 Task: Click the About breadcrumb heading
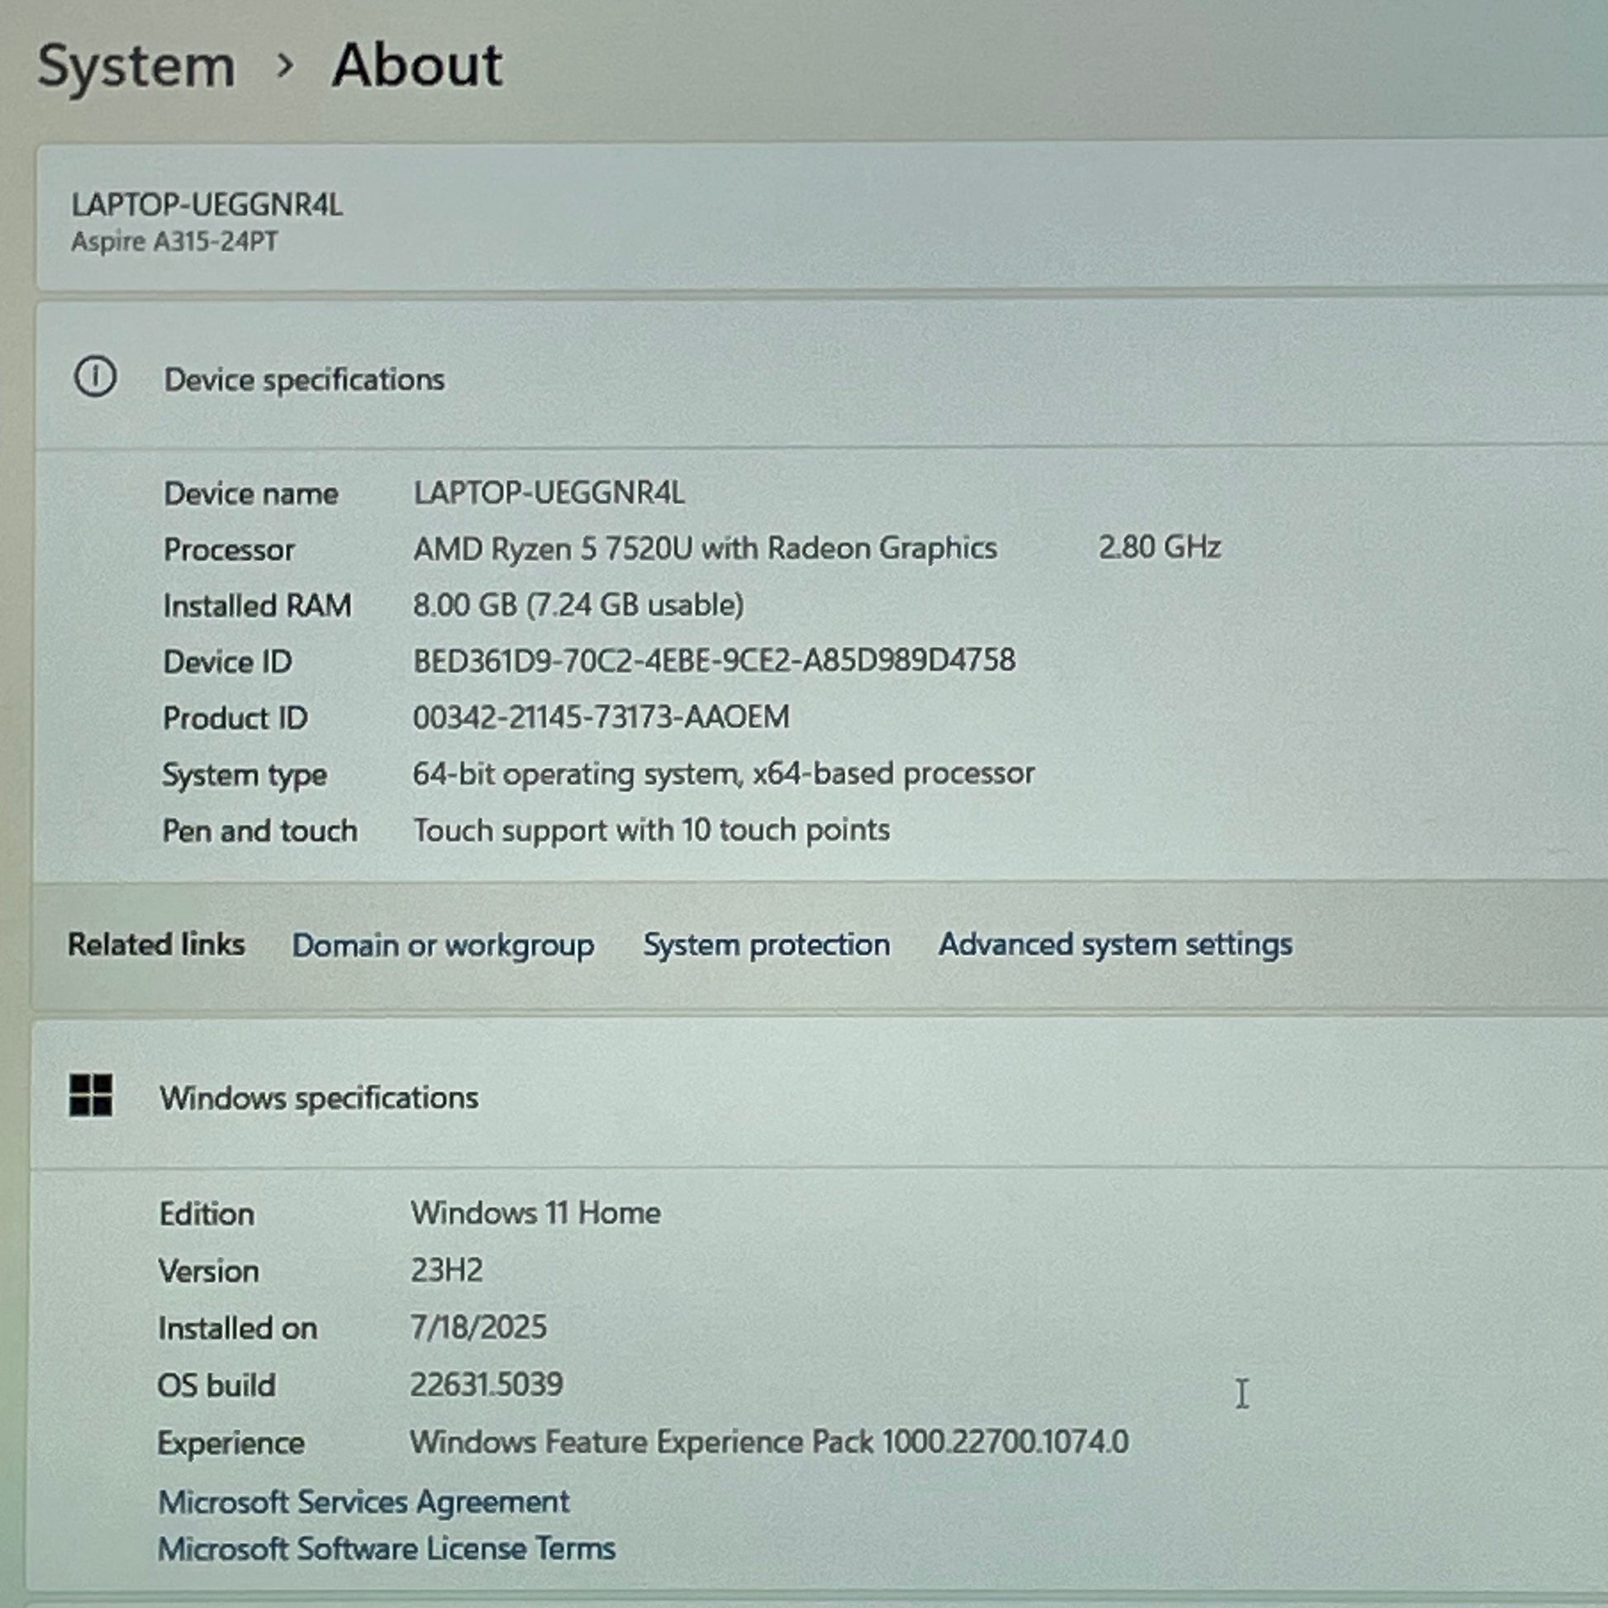coord(418,65)
